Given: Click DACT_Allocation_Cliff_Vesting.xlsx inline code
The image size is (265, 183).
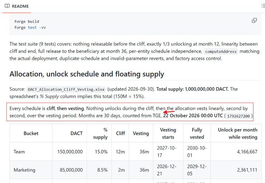Looking at the screenshot, I should pyautogui.click(x=66, y=90).
